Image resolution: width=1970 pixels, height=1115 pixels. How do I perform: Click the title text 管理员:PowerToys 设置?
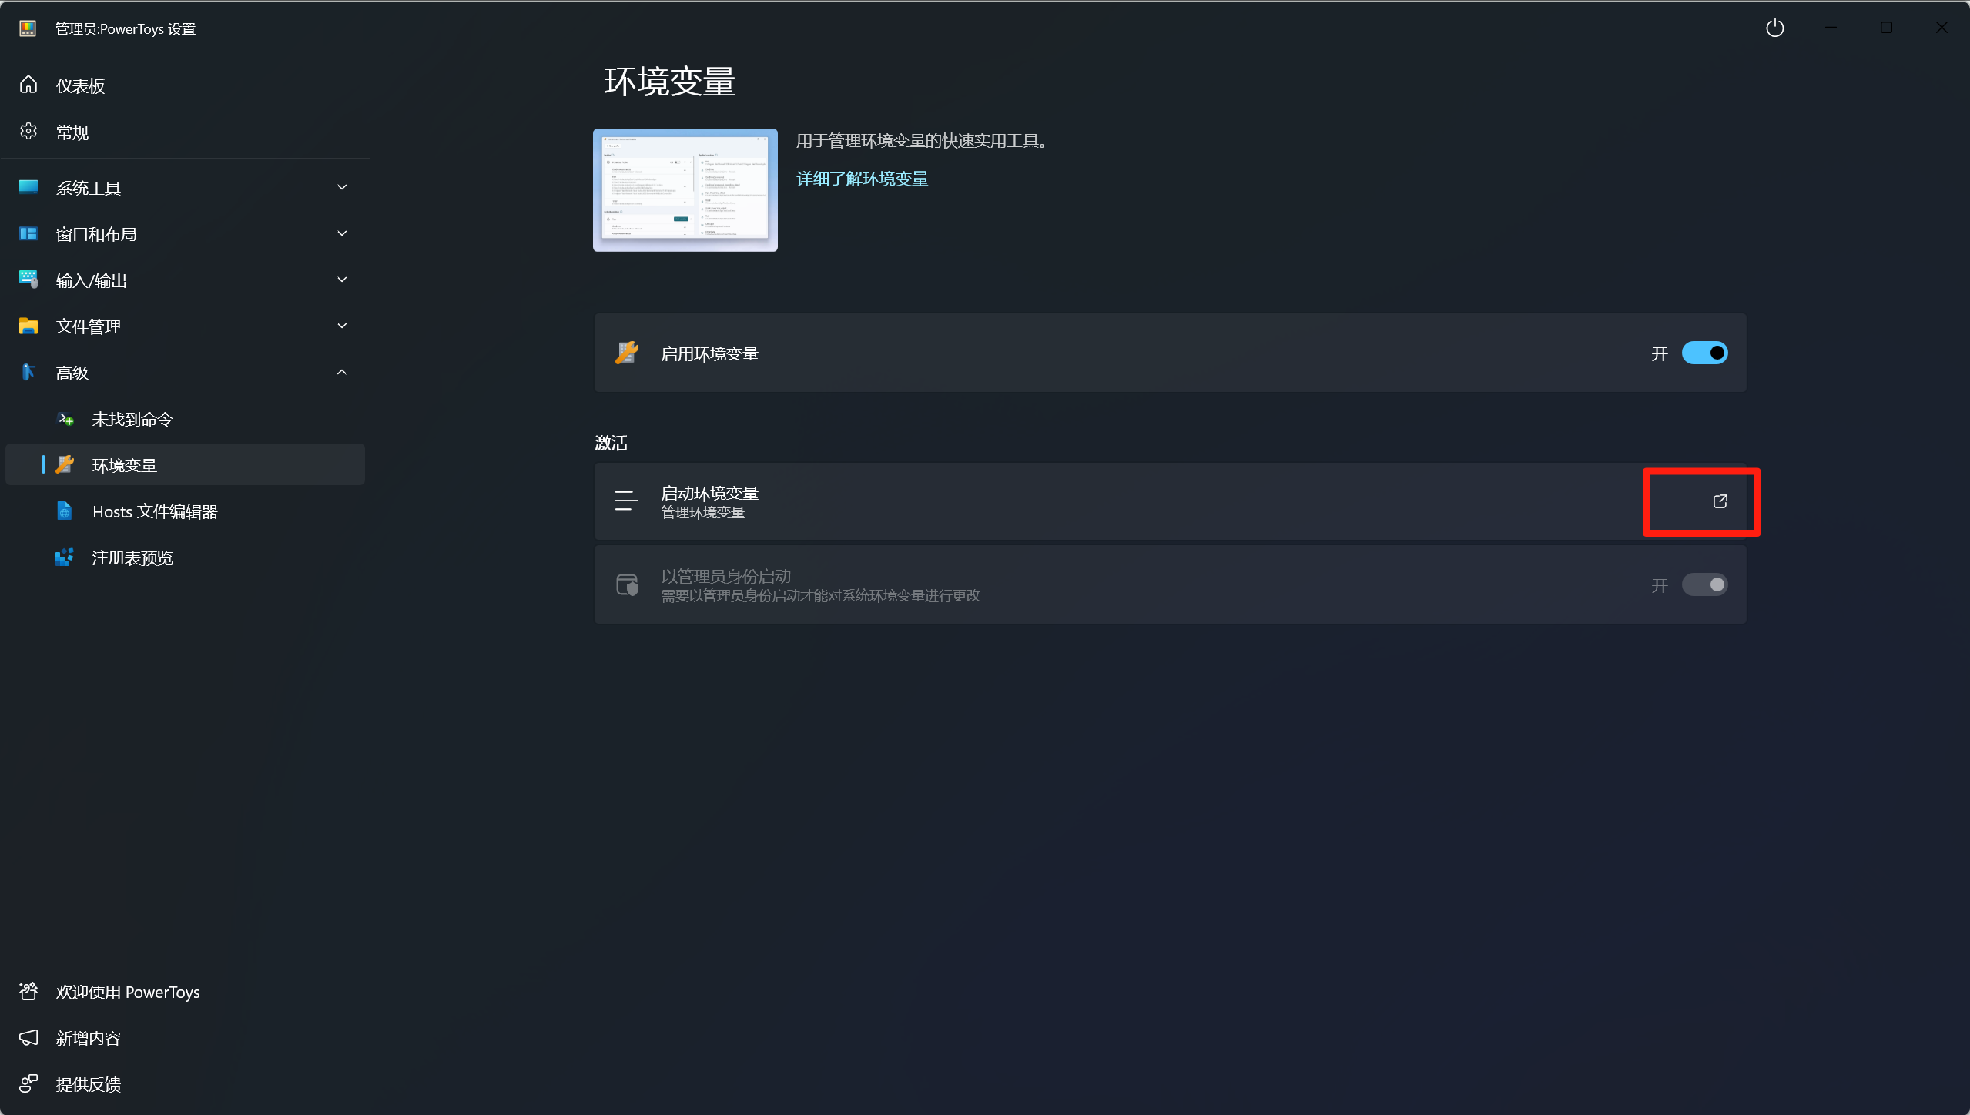pos(126,29)
